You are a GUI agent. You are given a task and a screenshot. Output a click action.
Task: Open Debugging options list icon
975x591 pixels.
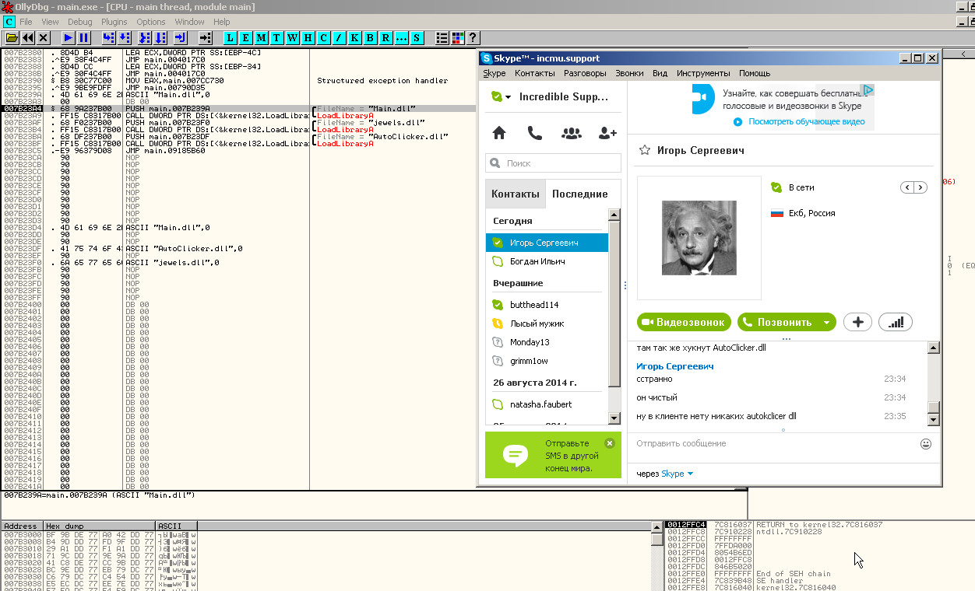[x=442, y=37]
